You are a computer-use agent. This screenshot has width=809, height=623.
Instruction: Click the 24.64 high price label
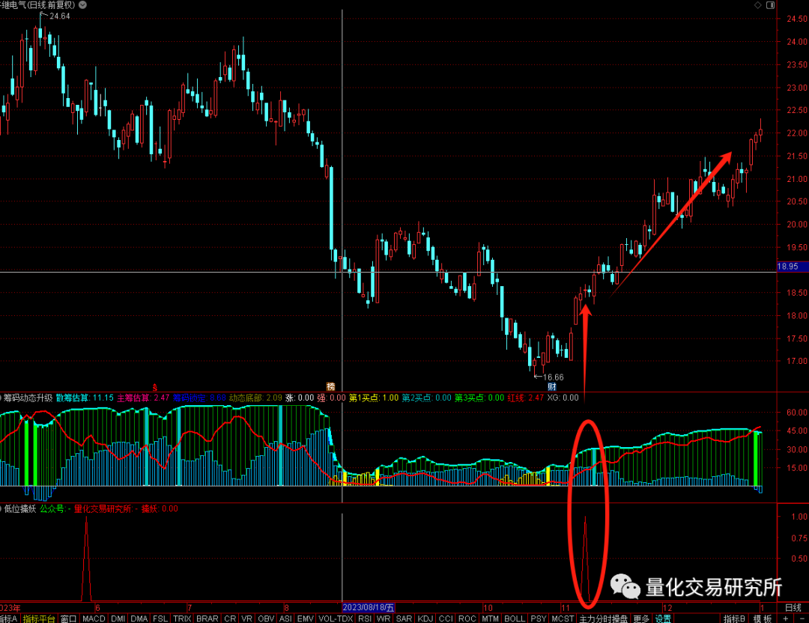click(59, 16)
